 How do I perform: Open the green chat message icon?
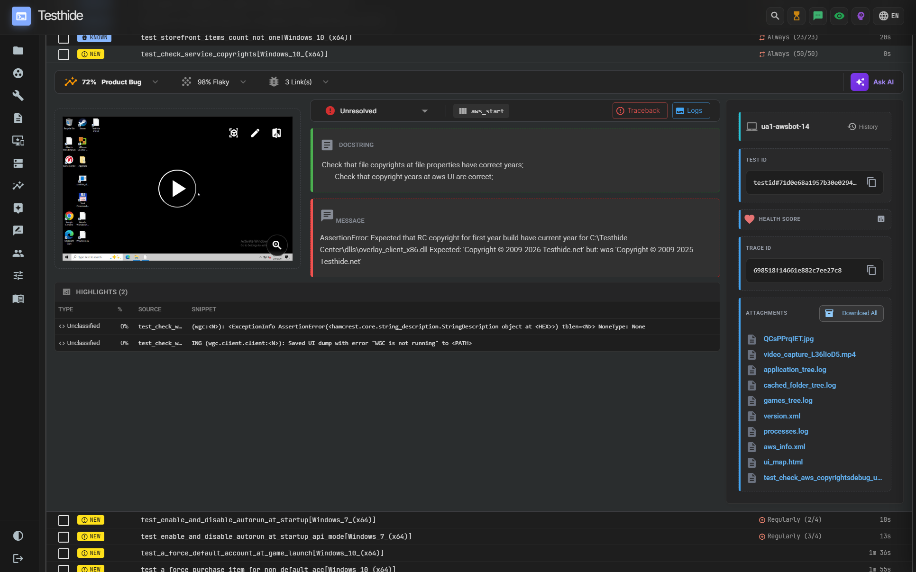(x=818, y=16)
